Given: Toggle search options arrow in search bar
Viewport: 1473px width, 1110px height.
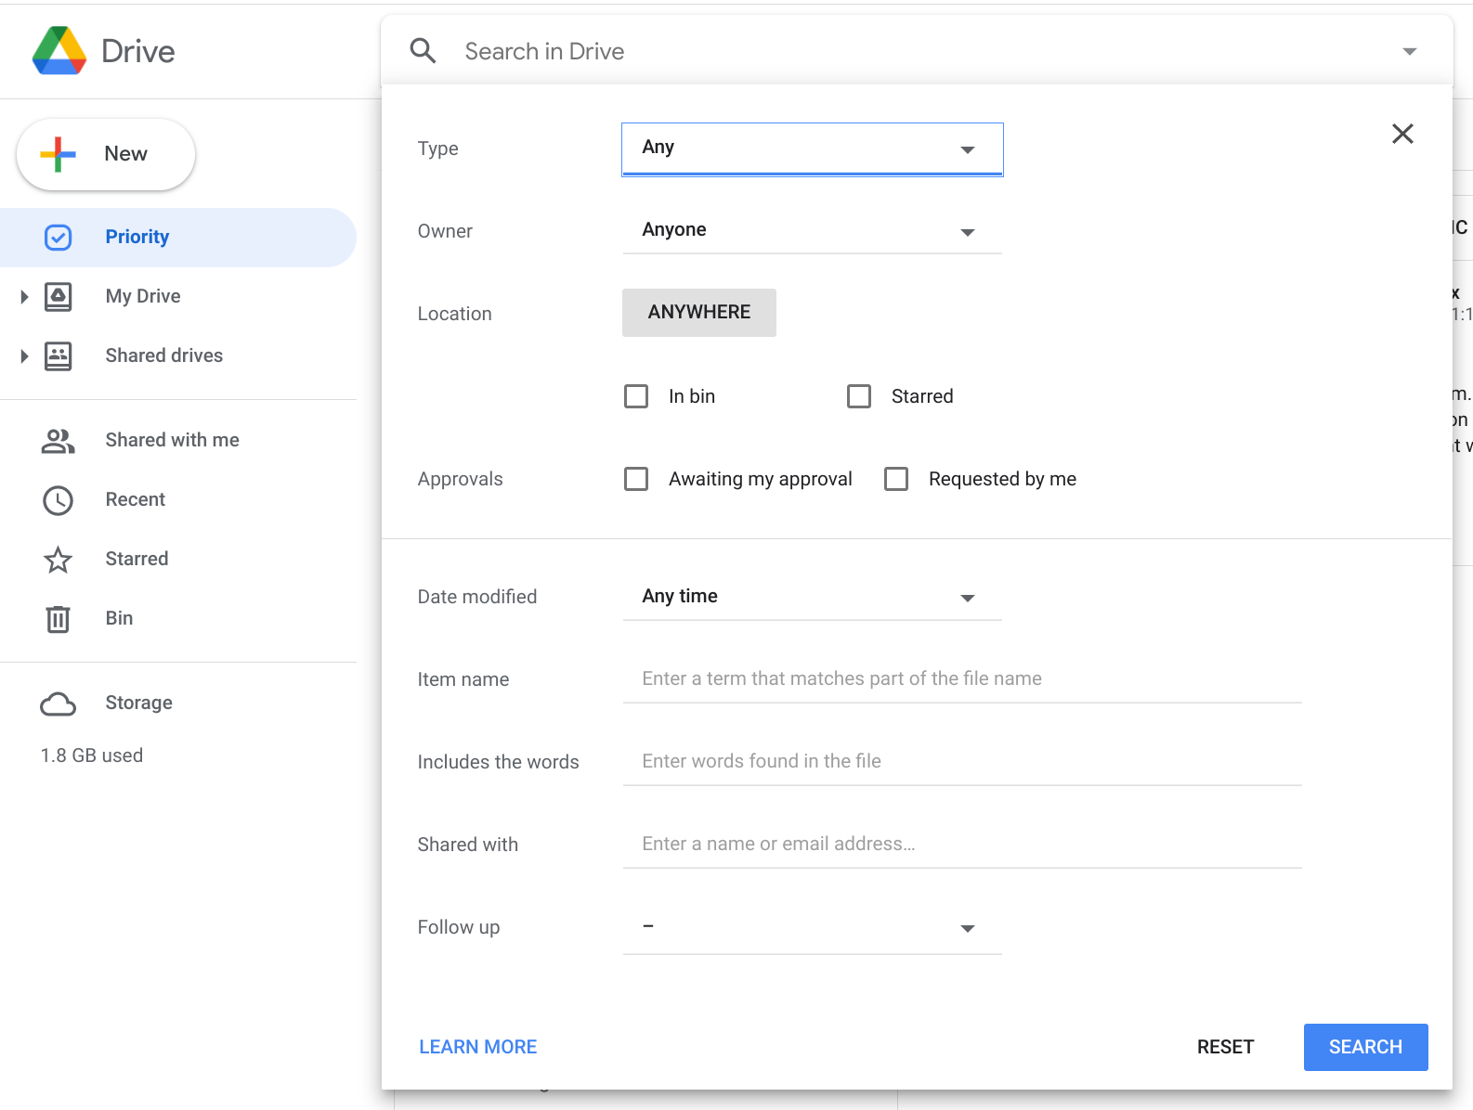Looking at the screenshot, I should (1410, 51).
